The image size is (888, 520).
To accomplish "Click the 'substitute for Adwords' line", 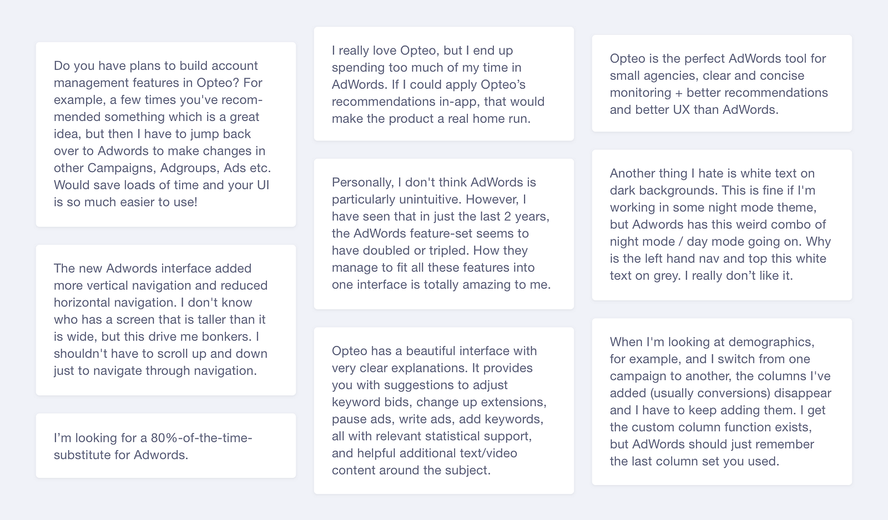I will coord(121,455).
